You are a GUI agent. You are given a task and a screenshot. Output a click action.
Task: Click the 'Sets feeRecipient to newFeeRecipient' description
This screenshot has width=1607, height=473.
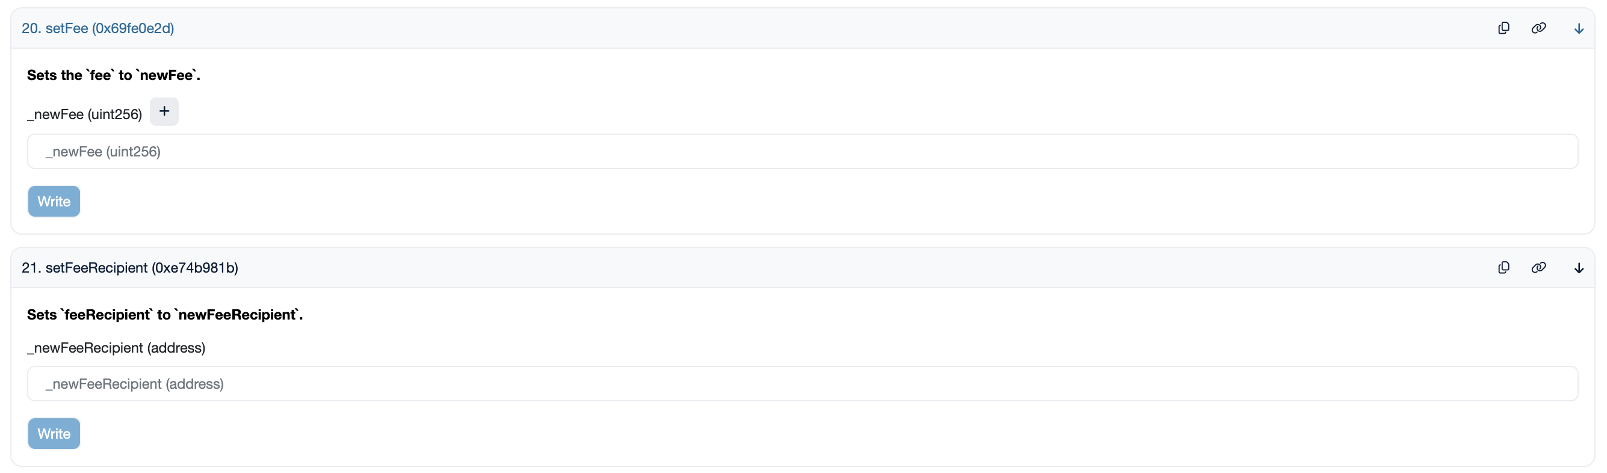(165, 315)
